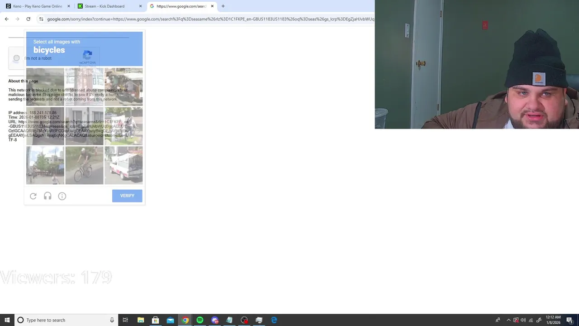Open Microsoft Store from the taskbar

tap(155, 320)
